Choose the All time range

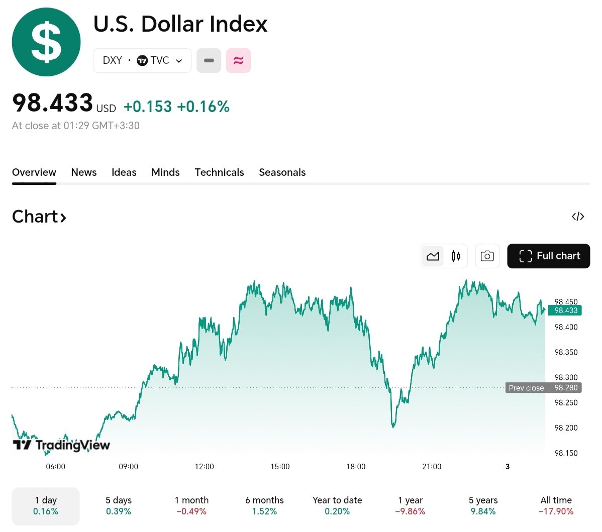(556, 506)
